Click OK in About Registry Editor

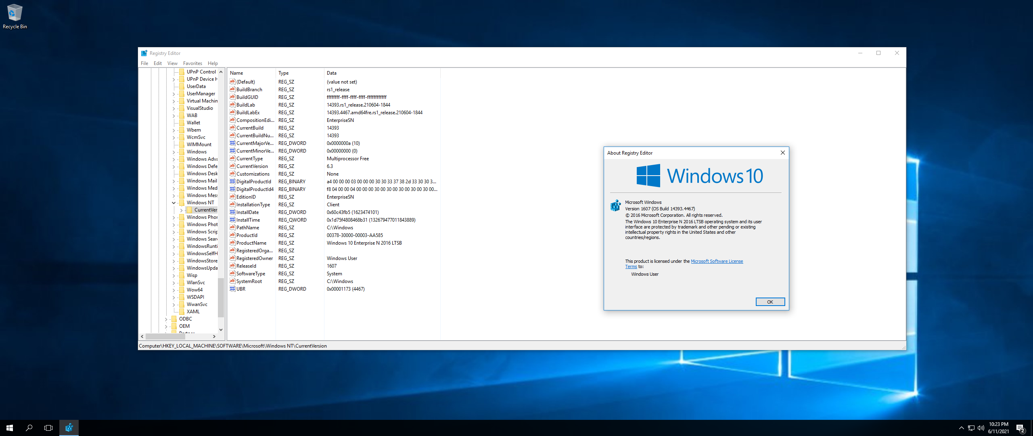pos(770,302)
